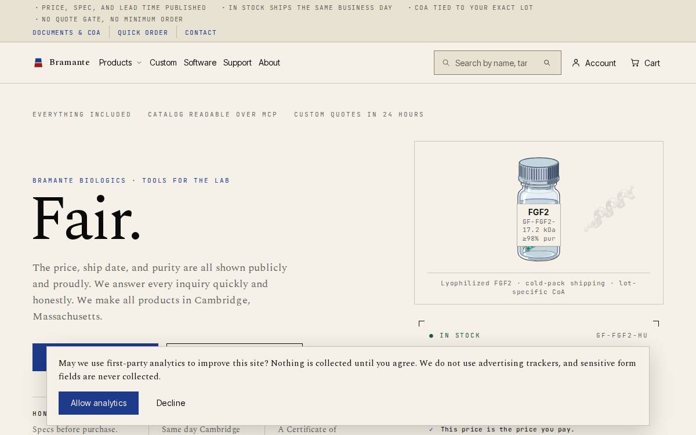Viewport: 696px width, 435px height.
Task: Focus the search by name field
Action: [x=491, y=63]
